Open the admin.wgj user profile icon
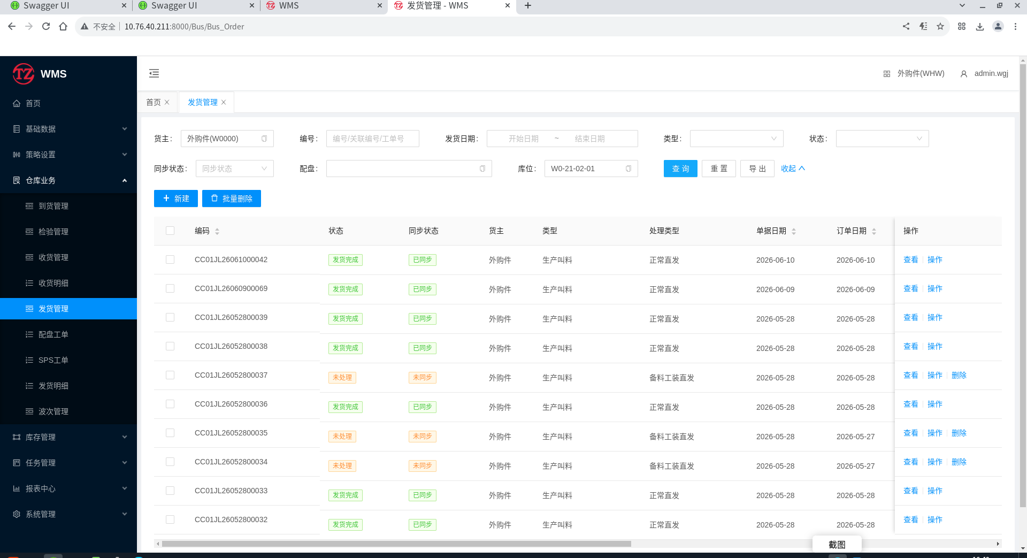Image resolution: width=1027 pixels, height=558 pixels. [x=964, y=74]
